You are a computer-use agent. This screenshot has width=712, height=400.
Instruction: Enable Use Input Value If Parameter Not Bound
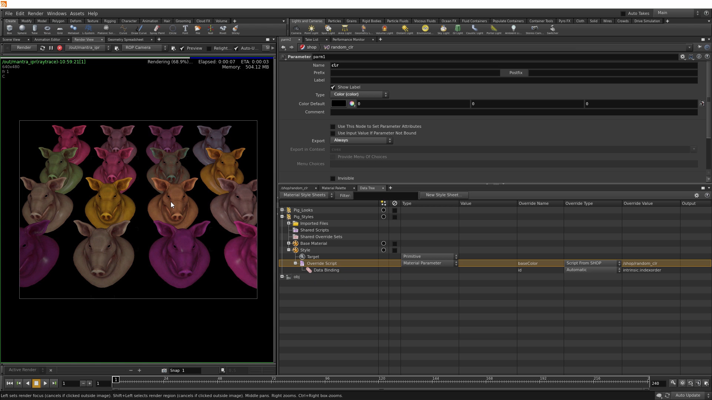point(332,133)
